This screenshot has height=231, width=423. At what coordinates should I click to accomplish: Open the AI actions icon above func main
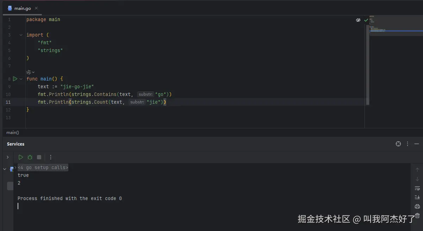[x=29, y=72]
